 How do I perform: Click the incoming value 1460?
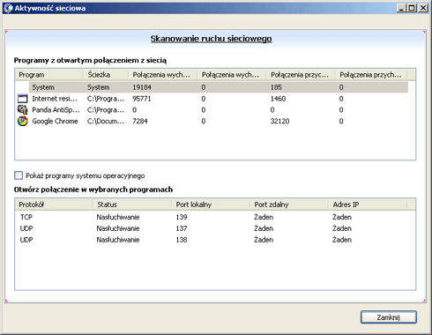[x=278, y=99]
